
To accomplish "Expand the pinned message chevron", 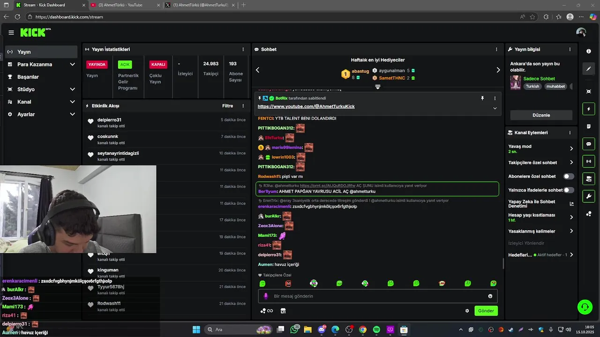I will [495, 108].
